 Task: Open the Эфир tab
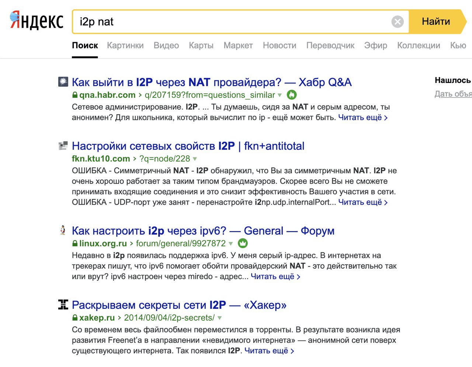click(x=376, y=45)
